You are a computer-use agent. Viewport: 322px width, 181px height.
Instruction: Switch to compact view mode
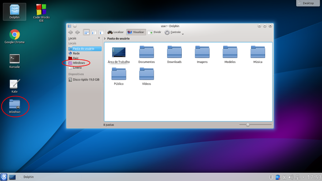click(x=94, y=32)
